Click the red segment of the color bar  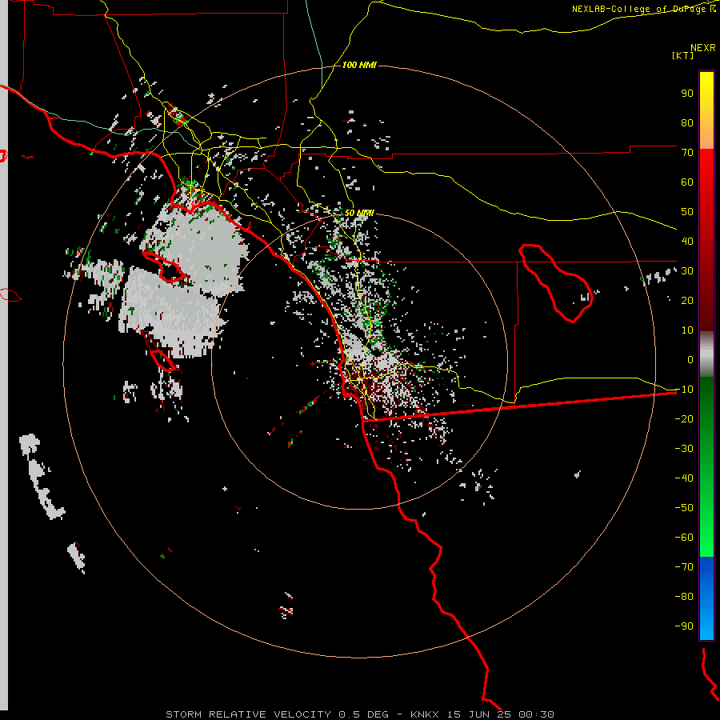point(706,240)
